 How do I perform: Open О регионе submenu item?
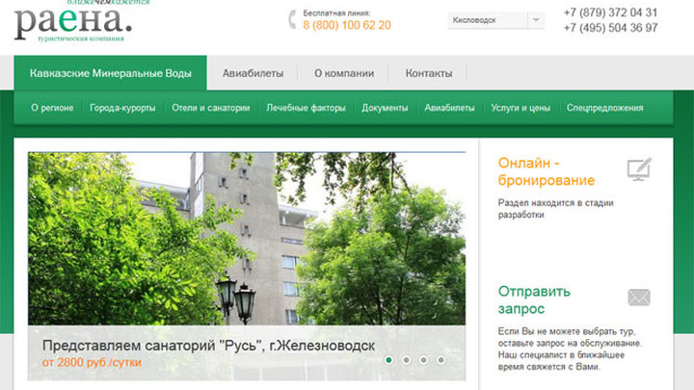pos(52,108)
